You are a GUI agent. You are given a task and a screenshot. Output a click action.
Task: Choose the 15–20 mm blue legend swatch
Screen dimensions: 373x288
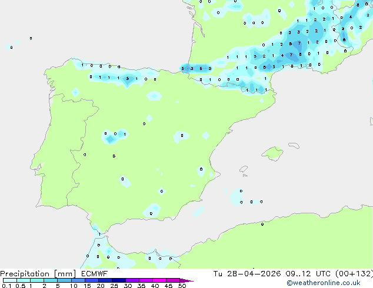point(92,280)
